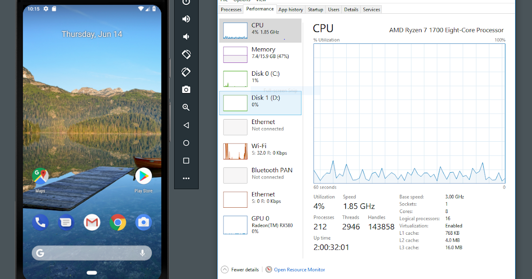Image resolution: width=532 pixels, height=279 pixels.
Task: Click Processes count 212
Action: pos(320,227)
